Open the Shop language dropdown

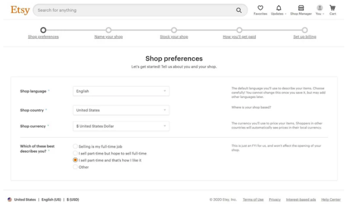[x=121, y=91]
